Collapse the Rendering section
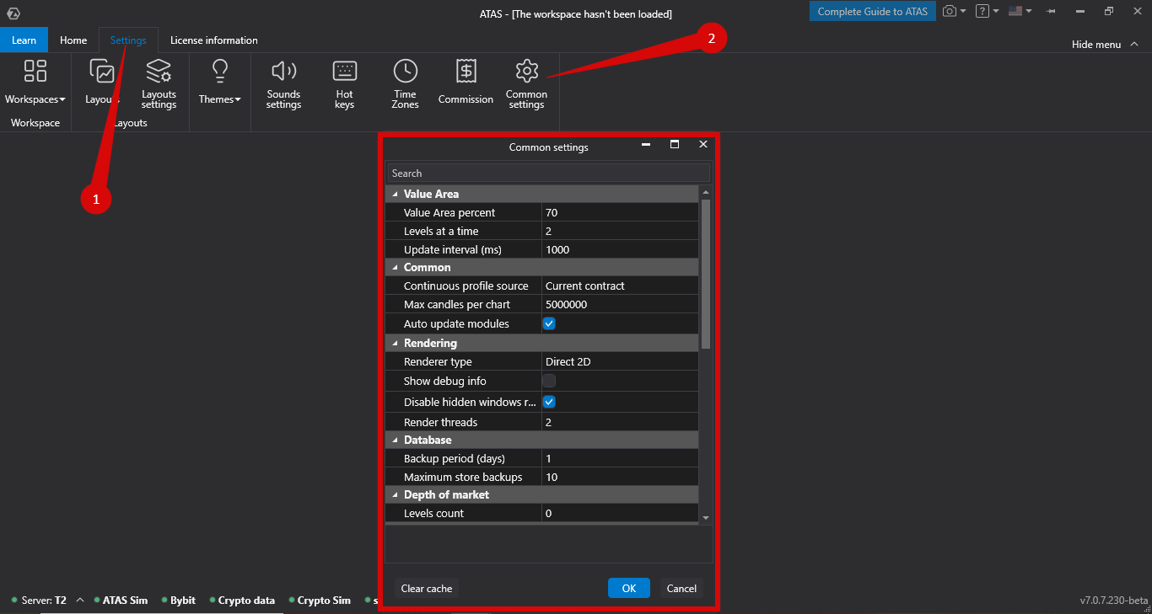 396,343
